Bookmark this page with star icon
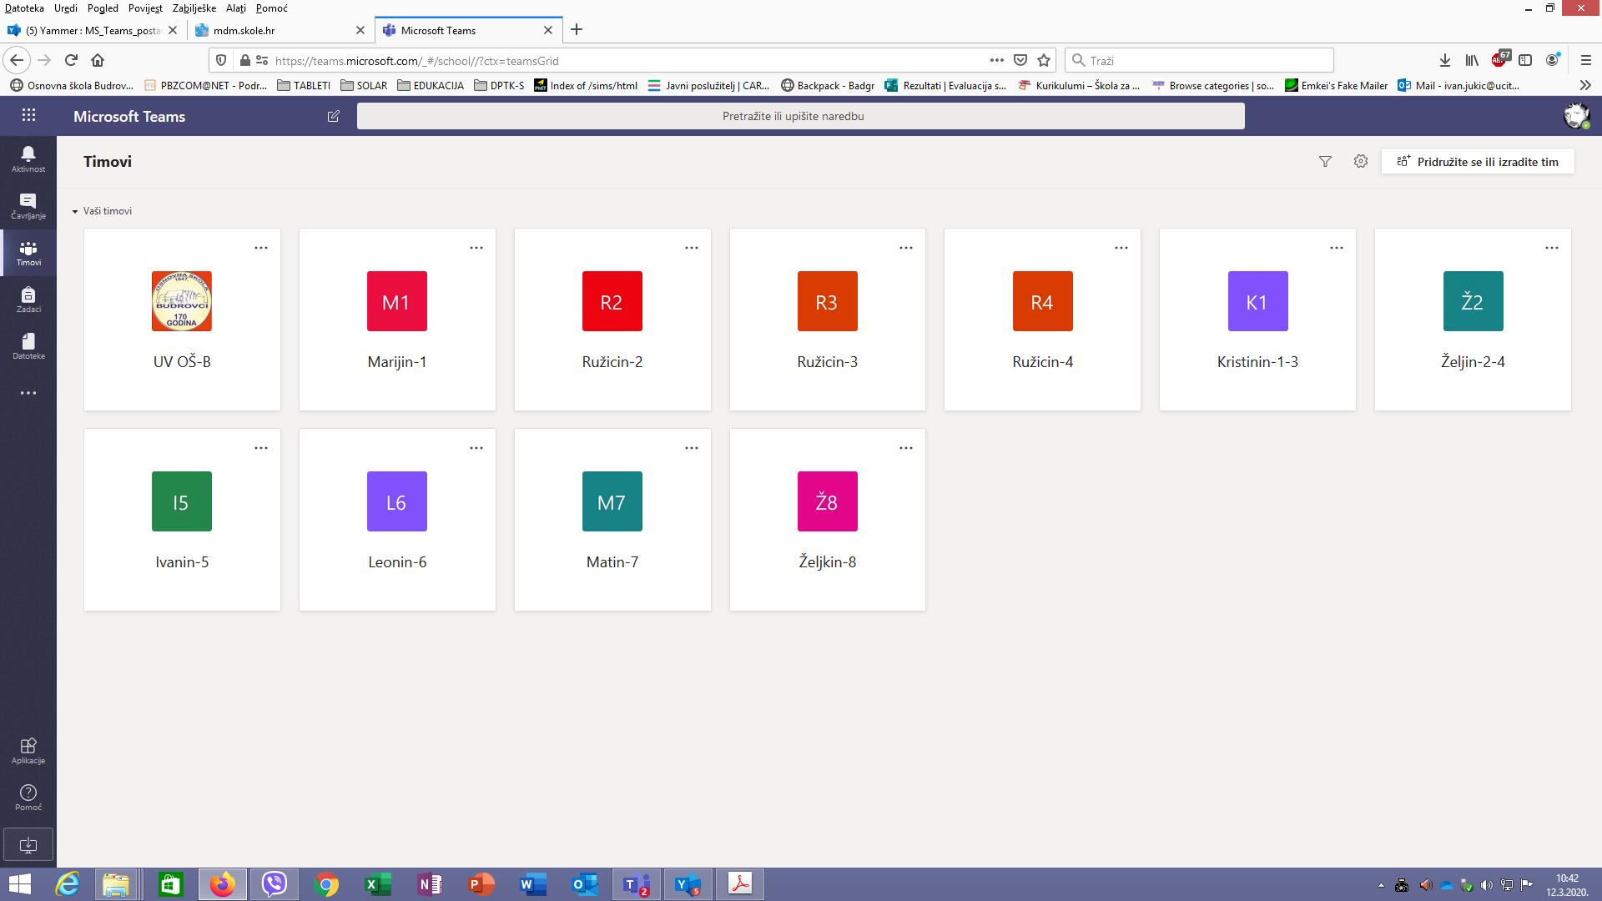Screen dimensions: 1602x901 1044,60
